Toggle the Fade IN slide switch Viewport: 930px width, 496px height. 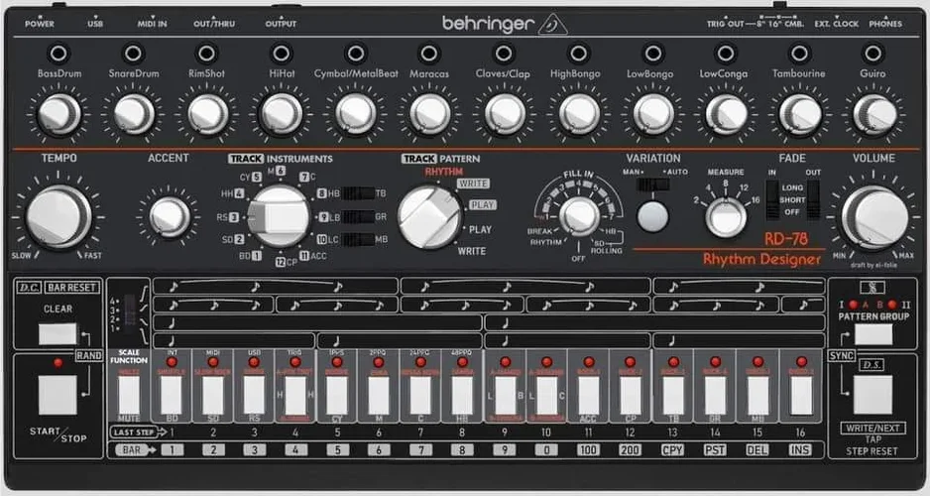tap(772, 200)
